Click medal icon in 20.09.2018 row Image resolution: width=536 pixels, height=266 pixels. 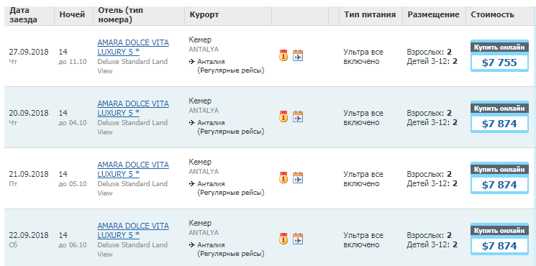tap(283, 116)
